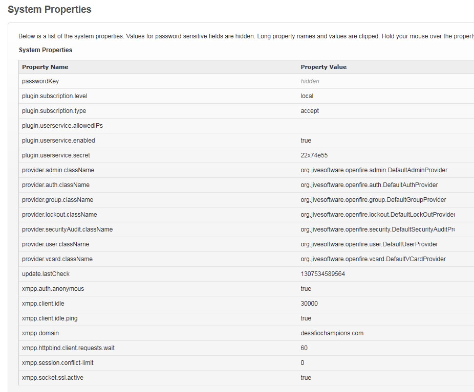Click the DefaultLockOutProvider class value
This screenshot has width=474, height=392.
378,214
